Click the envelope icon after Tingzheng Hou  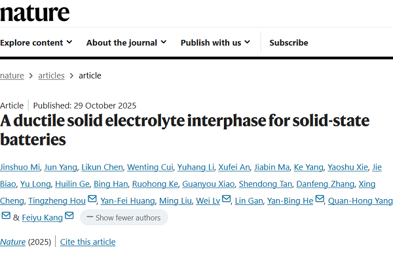(92, 200)
